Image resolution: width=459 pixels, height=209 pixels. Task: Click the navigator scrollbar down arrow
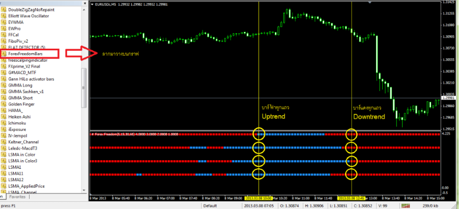(84, 190)
